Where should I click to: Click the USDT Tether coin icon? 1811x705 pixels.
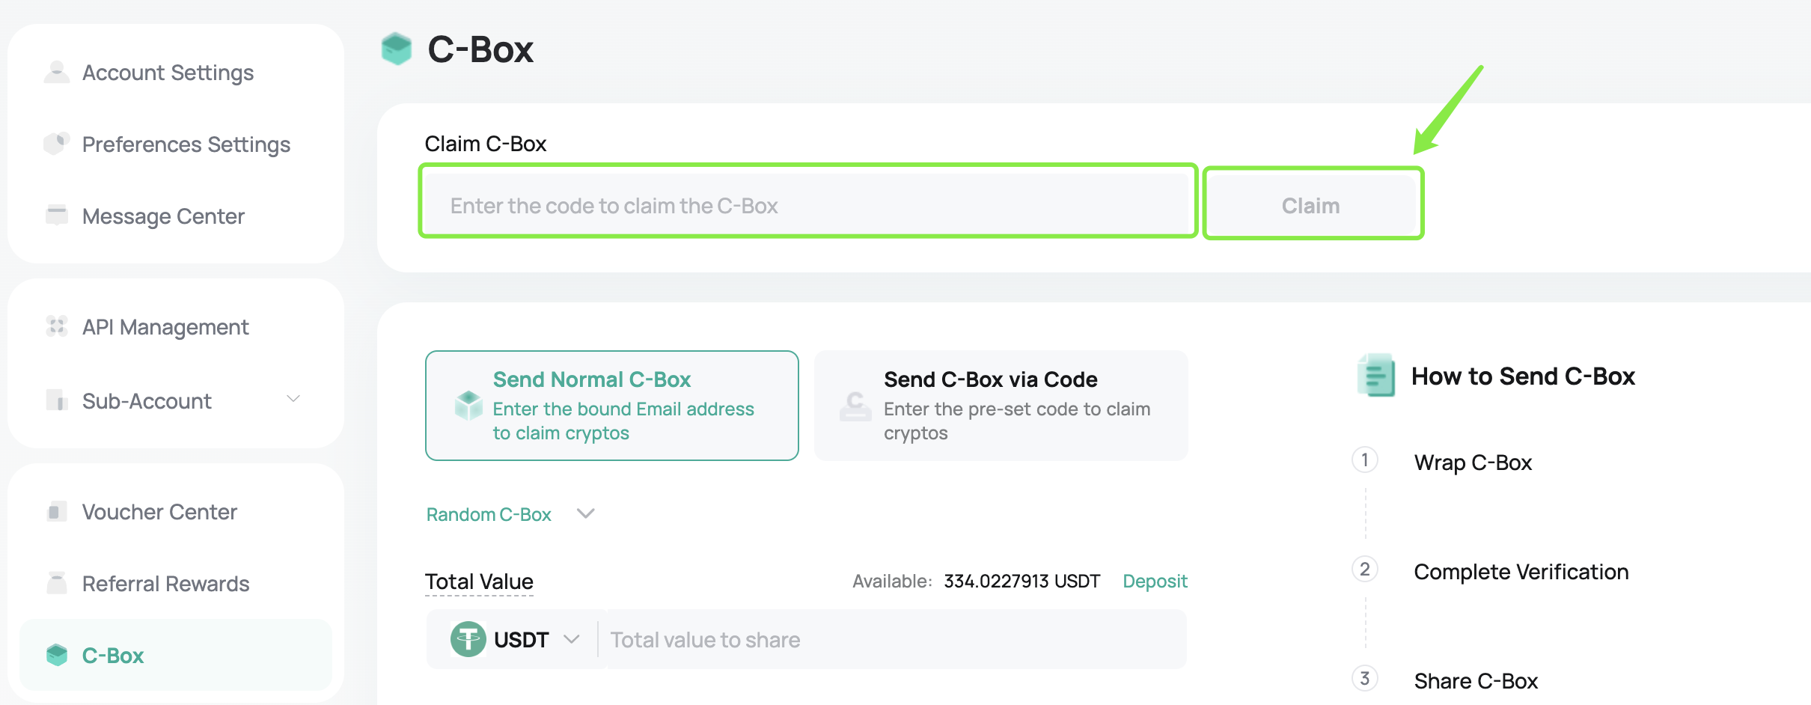click(468, 639)
